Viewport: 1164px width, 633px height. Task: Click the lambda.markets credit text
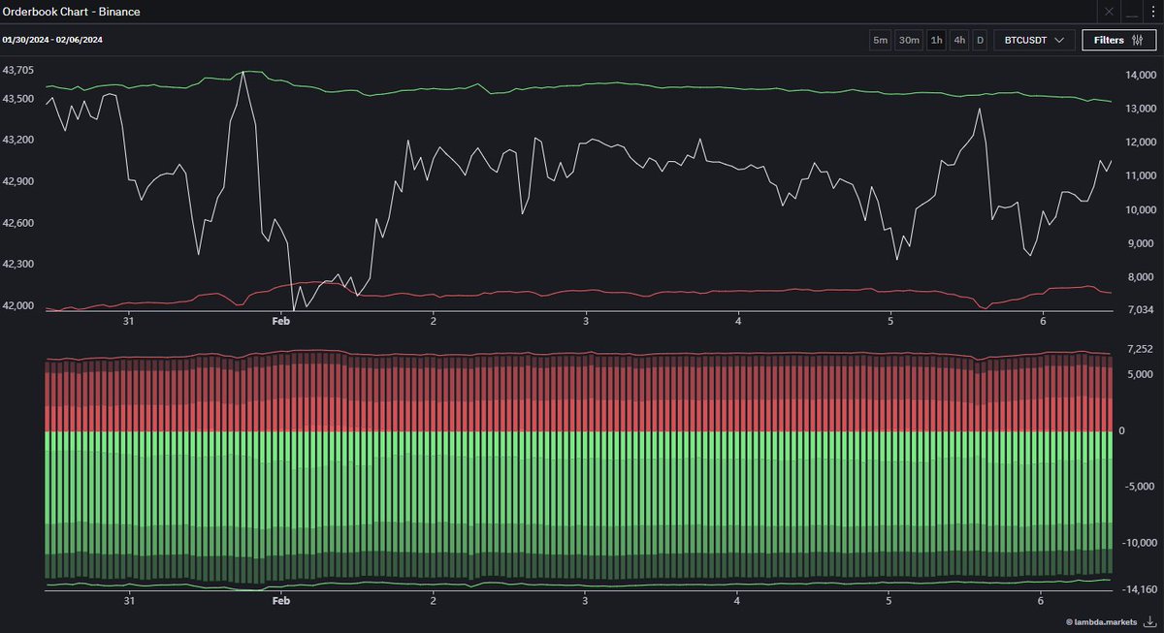[1102, 621]
